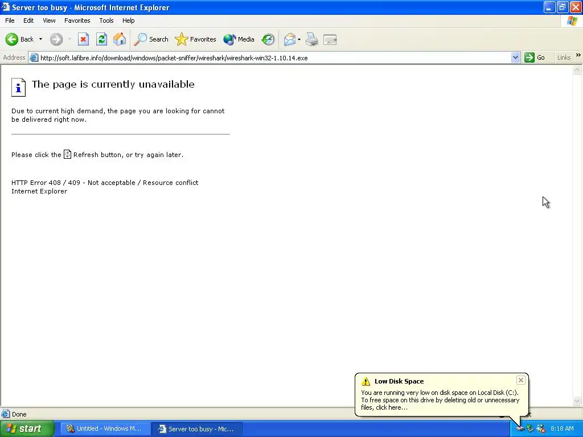Click the low disk space tray icon
The image size is (583, 437).
click(x=520, y=429)
